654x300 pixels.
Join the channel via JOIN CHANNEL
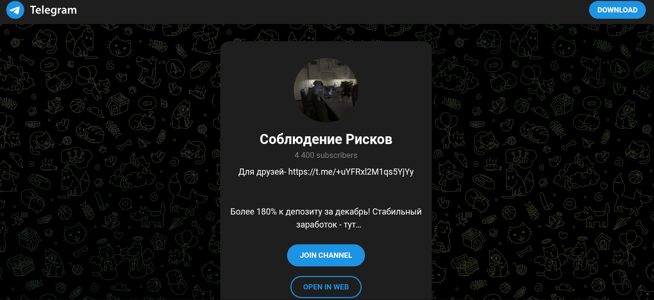coord(326,255)
